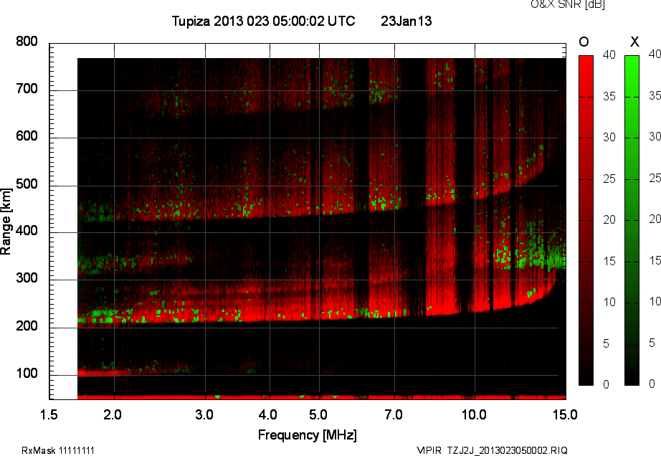The width and height of the screenshot is (661, 456).
Task: Click the 'O&X SNR [dB]' heading
Action: [567, 4]
